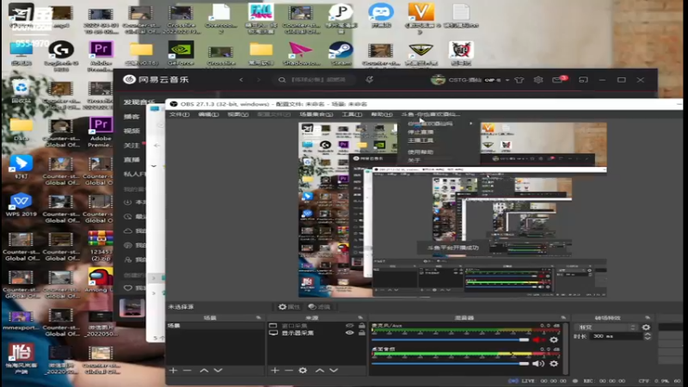This screenshot has width=688, height=387.
Task: Toggle lock on window capture source
Action: click(x=361, y=326)
